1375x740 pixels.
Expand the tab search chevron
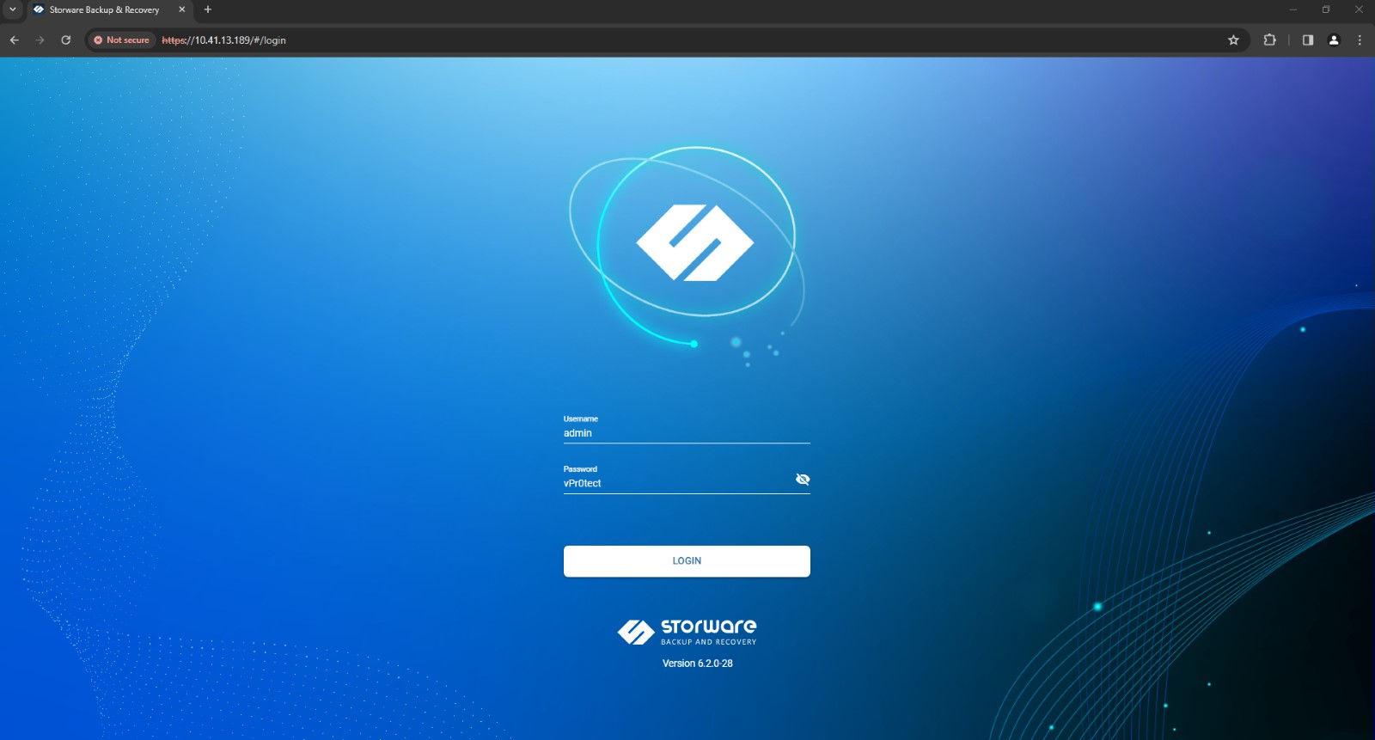coord(12,9)
